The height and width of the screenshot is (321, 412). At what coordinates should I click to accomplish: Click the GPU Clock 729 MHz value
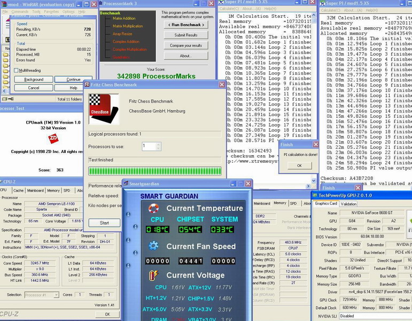pyautogui.click(x=349, y=300)
